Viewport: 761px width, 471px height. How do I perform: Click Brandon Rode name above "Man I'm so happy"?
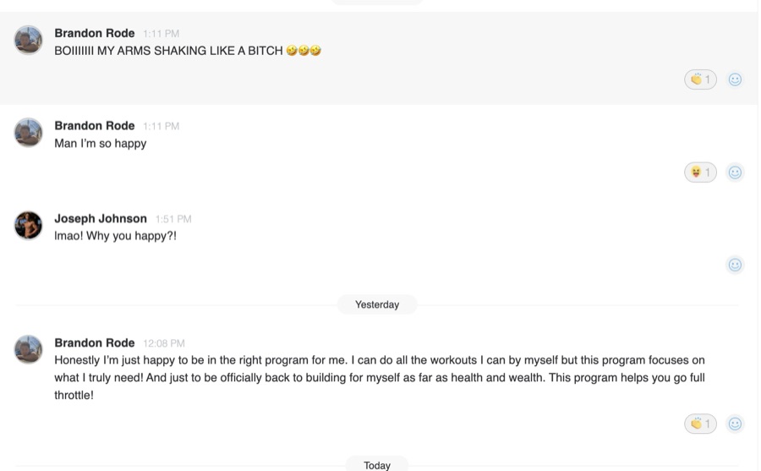[95, 126]
